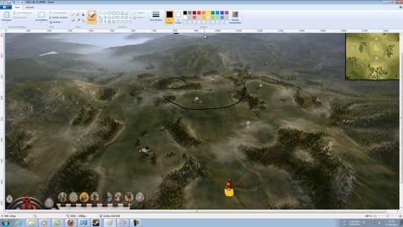403x227 pixels.
Task: Select Farbe 2 background color box
Action: point(178,17)
